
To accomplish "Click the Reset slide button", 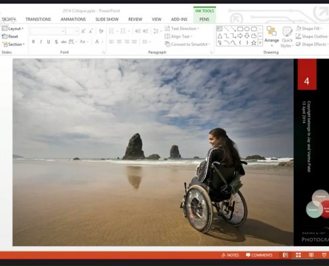I will pos(10,37).
